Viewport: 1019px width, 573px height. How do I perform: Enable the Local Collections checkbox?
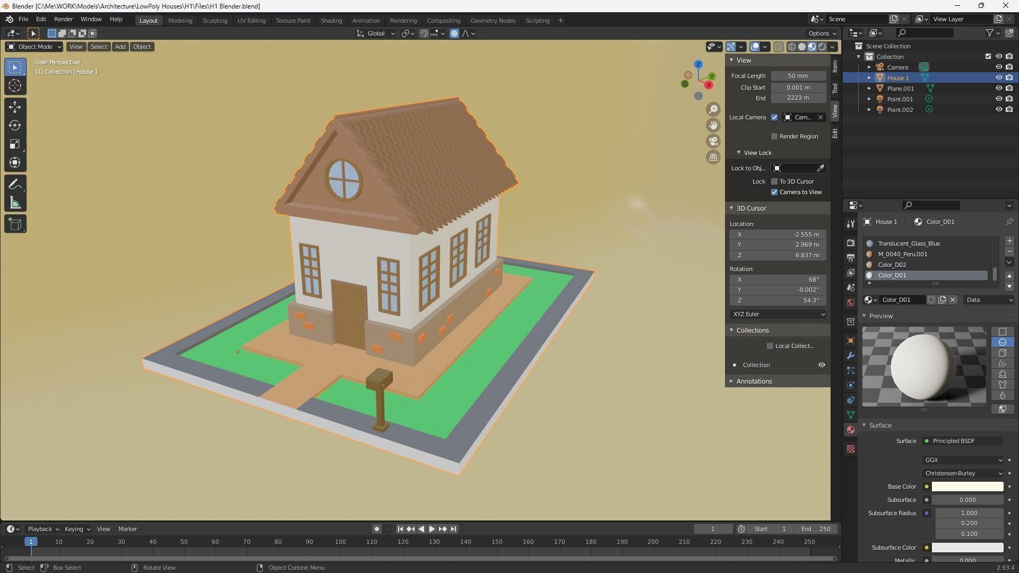(770, 346)
